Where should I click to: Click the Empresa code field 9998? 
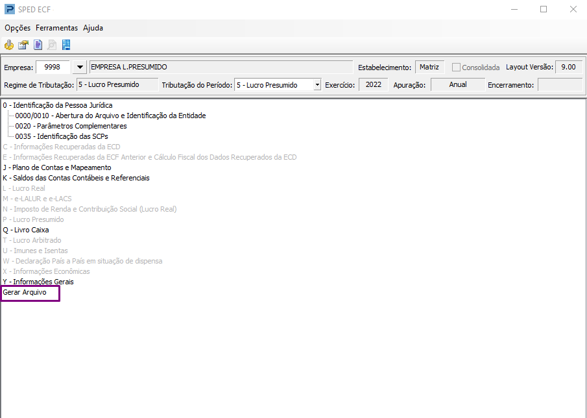53,68
